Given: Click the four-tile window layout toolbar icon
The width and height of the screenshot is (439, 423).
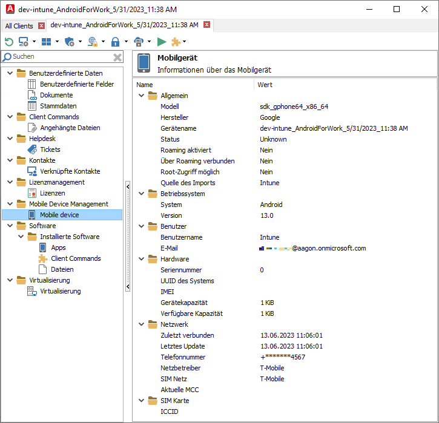Looking at the screenshot, I should point(46,42).
